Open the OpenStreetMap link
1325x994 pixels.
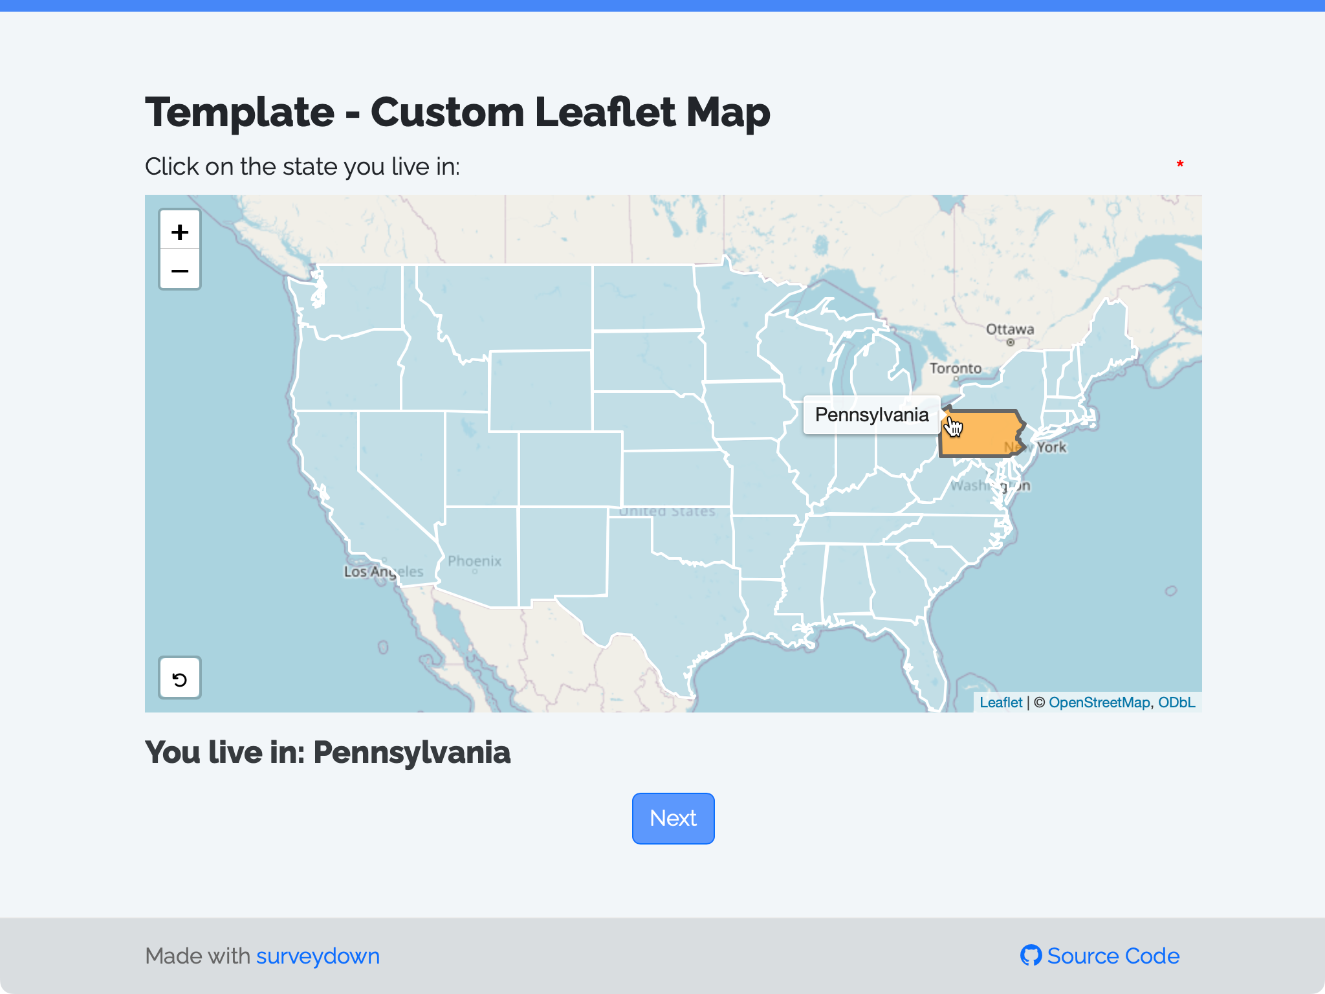pyautogui.click(x=1101, y=702)
